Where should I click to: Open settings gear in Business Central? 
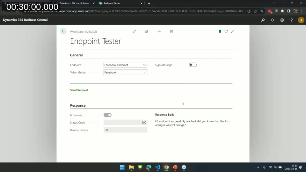click(282, 20)
